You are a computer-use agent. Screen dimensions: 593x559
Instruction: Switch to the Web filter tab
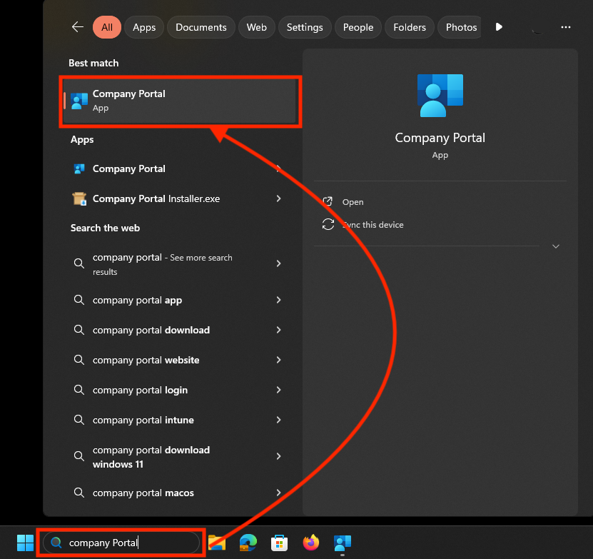coord(256,27)
